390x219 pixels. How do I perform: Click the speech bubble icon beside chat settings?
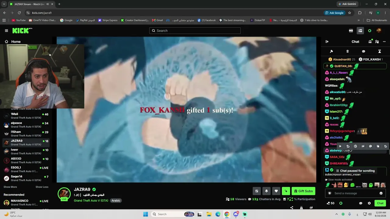click(x=361, y=203)
